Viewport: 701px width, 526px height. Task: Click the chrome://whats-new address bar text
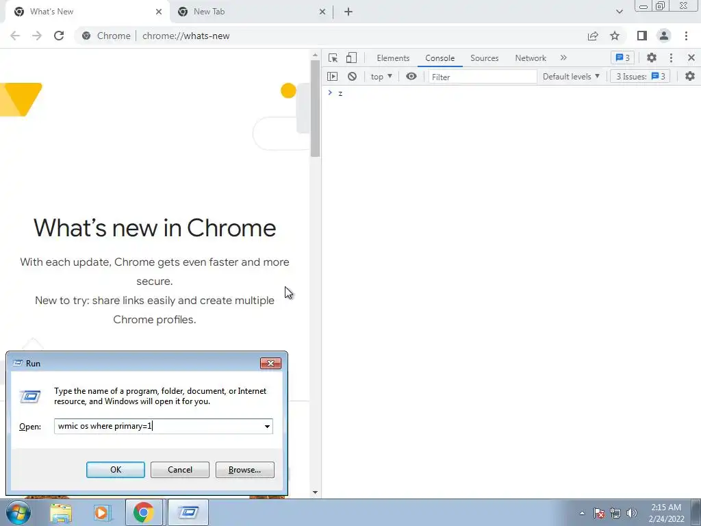[186, 36]
